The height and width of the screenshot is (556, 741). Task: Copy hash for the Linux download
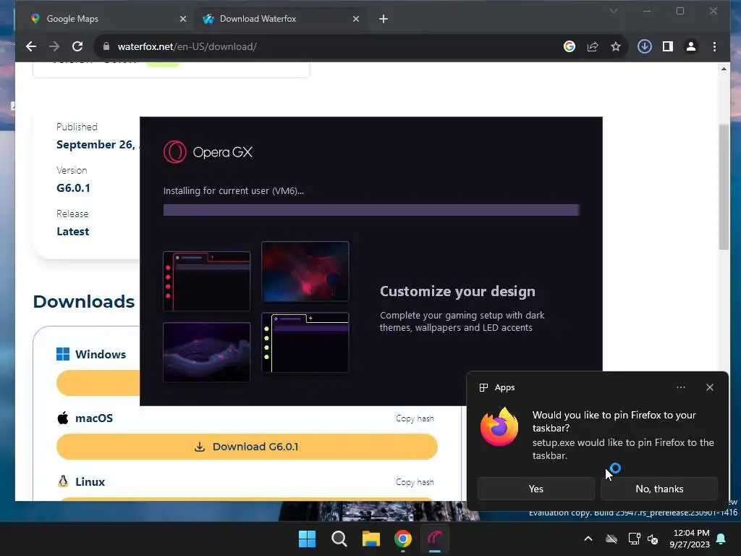coord(415,481)
